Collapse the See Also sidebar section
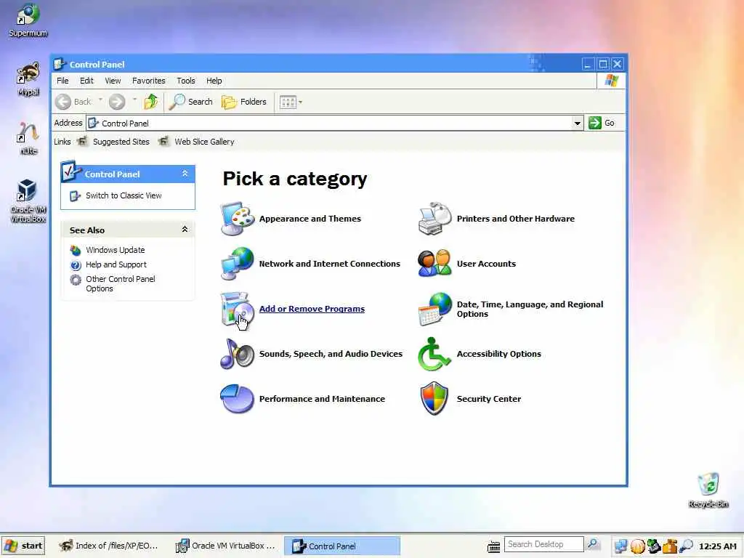This screenshot has height=558, width=744. (x=185, y=230)
